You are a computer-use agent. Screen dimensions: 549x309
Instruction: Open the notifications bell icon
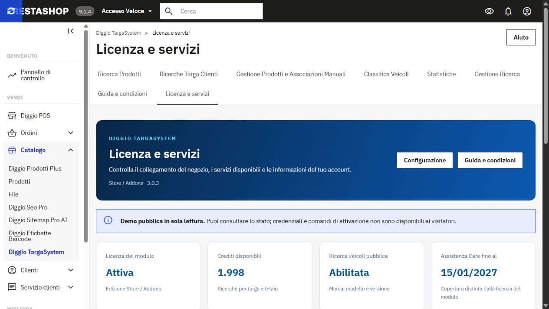(x=508, y=11)
